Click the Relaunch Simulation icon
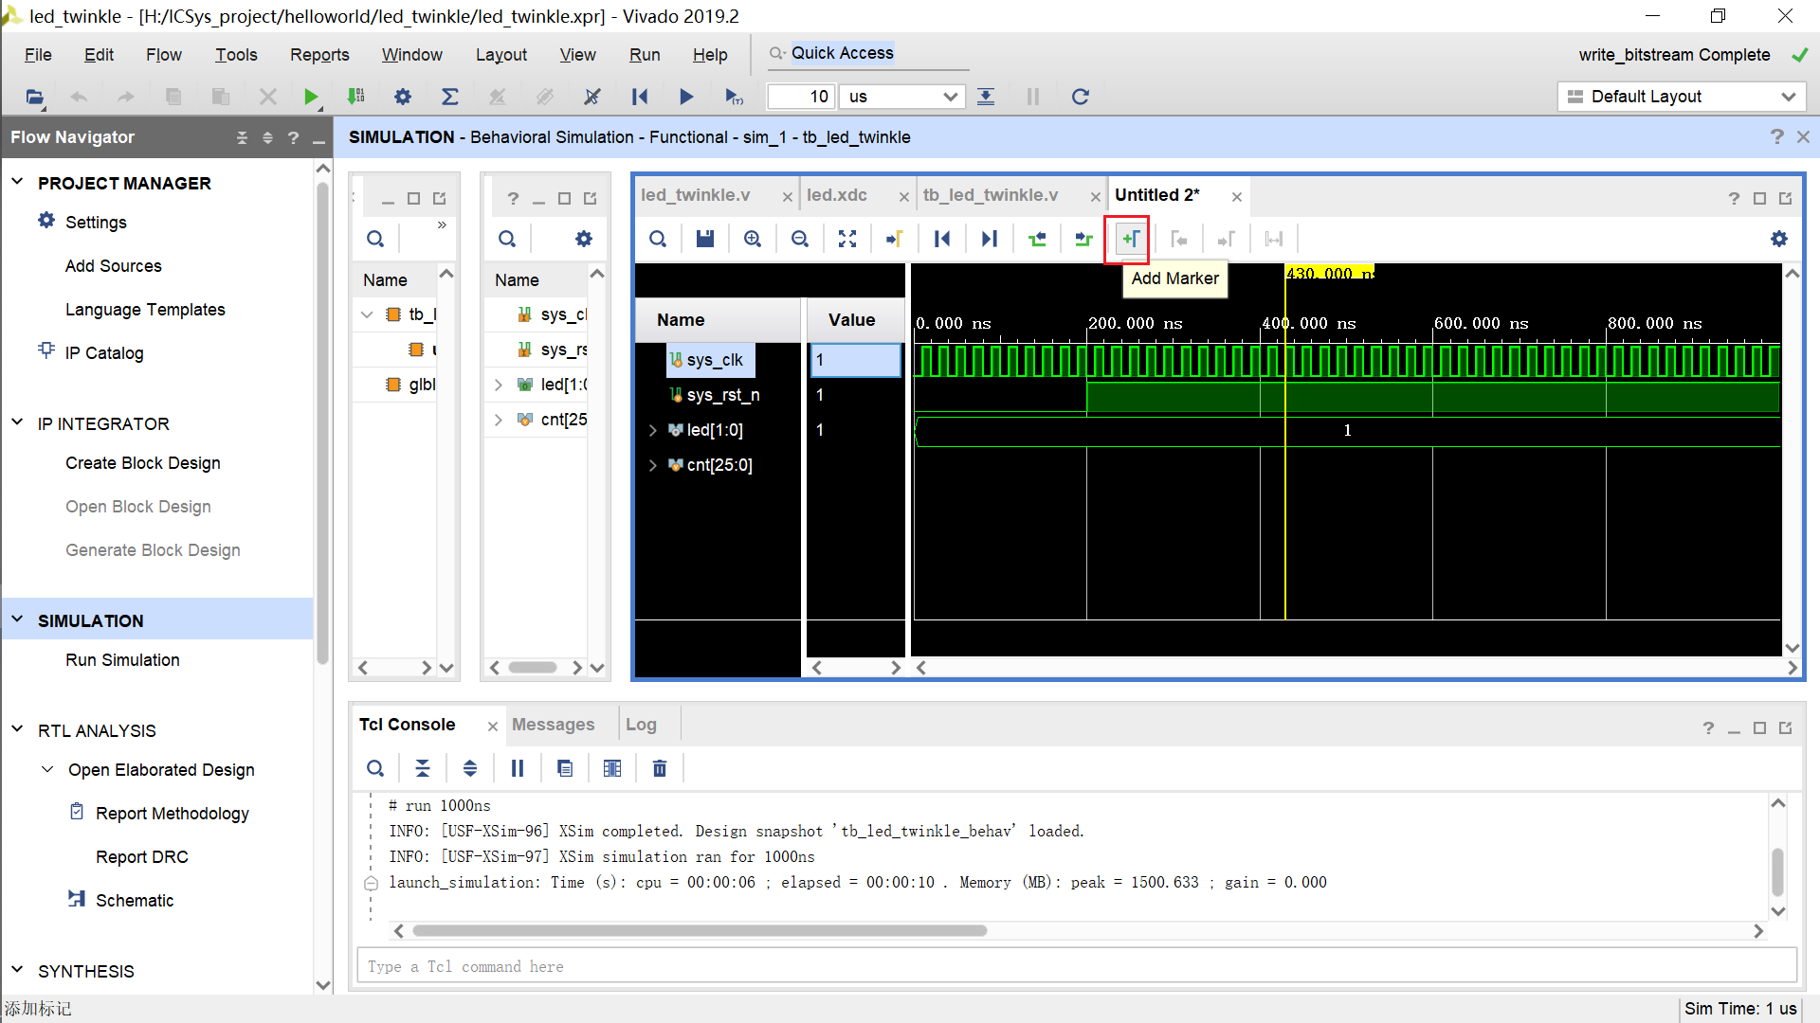Viewport: 1820px width, 1023px height. (1080, 97)
